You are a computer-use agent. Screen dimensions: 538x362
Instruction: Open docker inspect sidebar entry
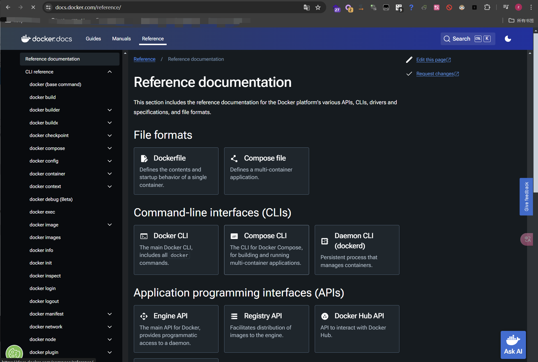click(45, 276)
